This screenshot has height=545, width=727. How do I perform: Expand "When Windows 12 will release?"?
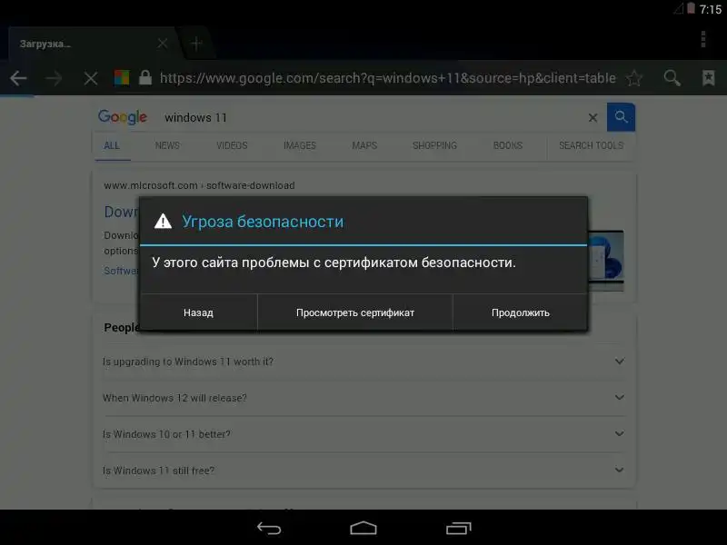tap(363, 398)
